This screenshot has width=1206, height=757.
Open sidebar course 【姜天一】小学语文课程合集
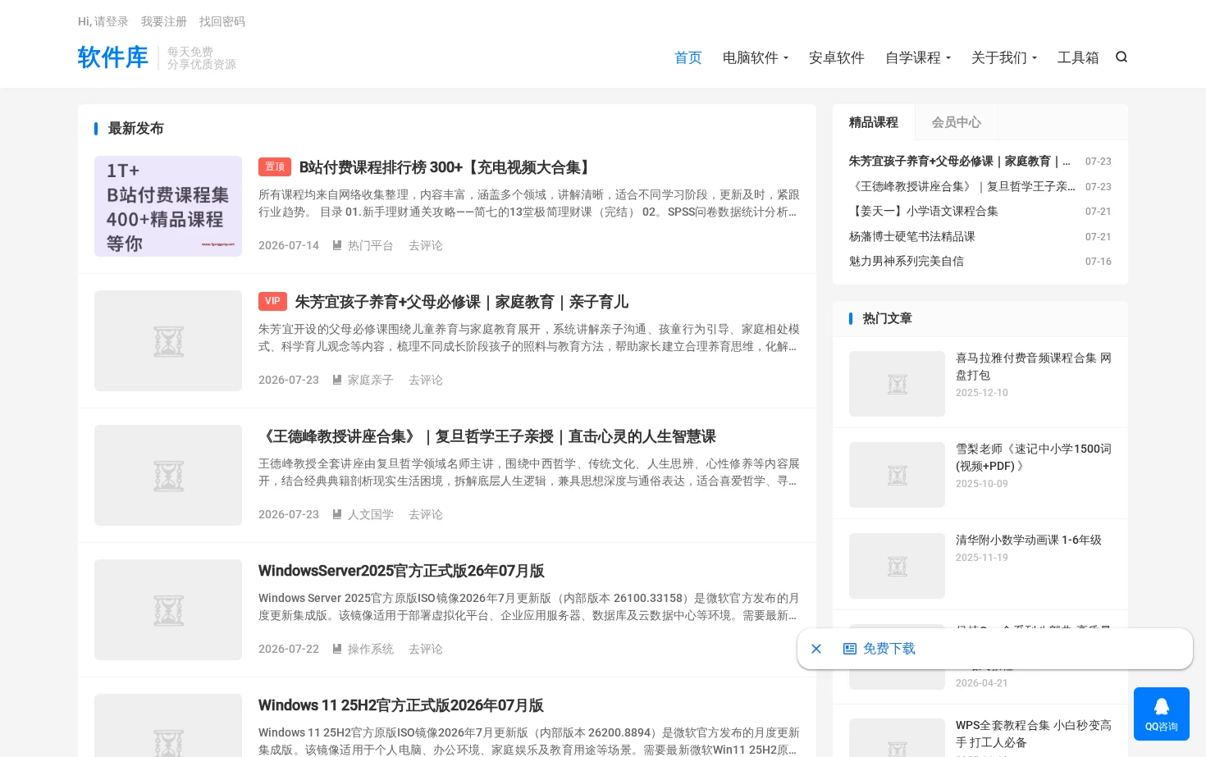(924, 211)
